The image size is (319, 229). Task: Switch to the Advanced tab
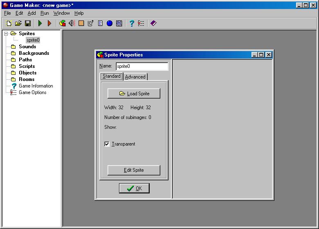coord(135,77)
